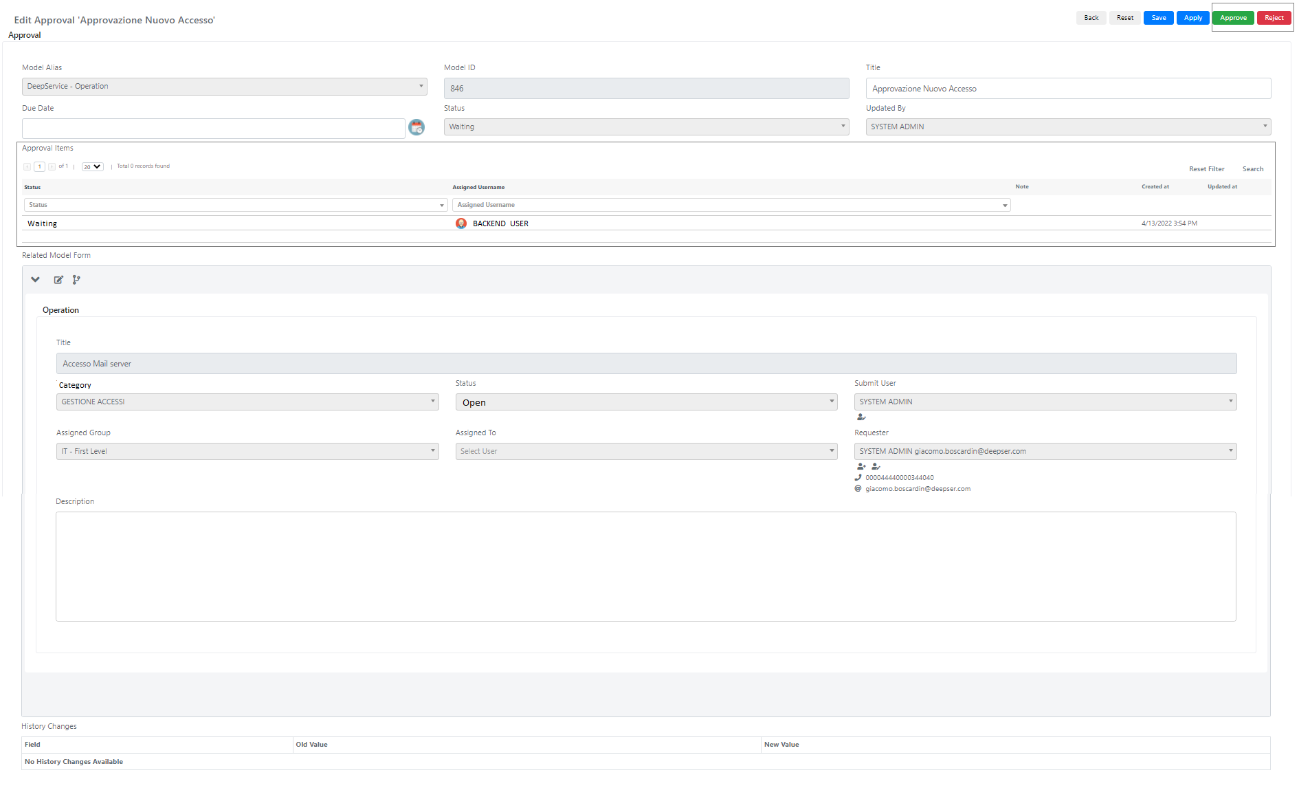Click the edit user icon under Requester
Screen dimensions: 1299x799
[x=876, y=466]
